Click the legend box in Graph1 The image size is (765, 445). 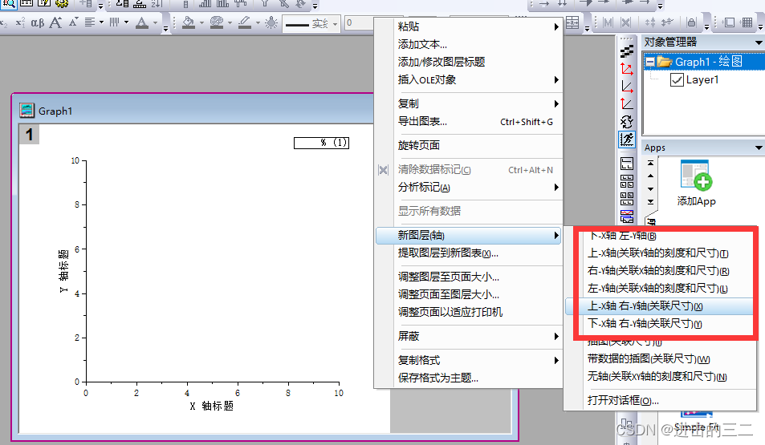(322, 143)
